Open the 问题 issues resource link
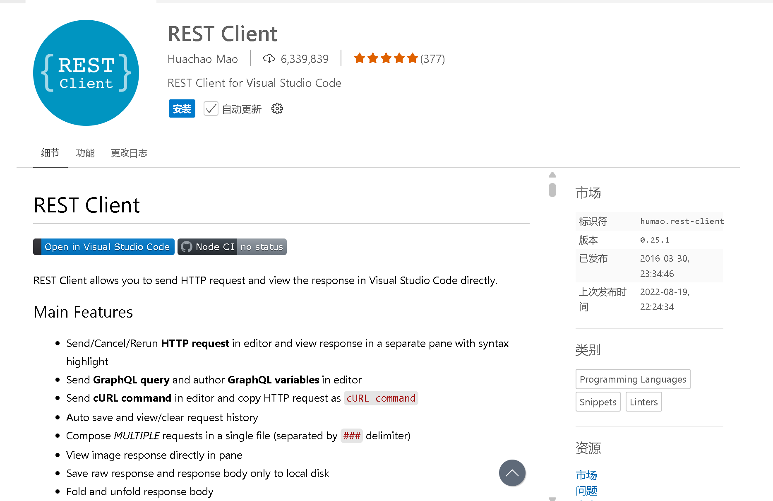This screenshot has height=501, width=773. pos(586,491)
